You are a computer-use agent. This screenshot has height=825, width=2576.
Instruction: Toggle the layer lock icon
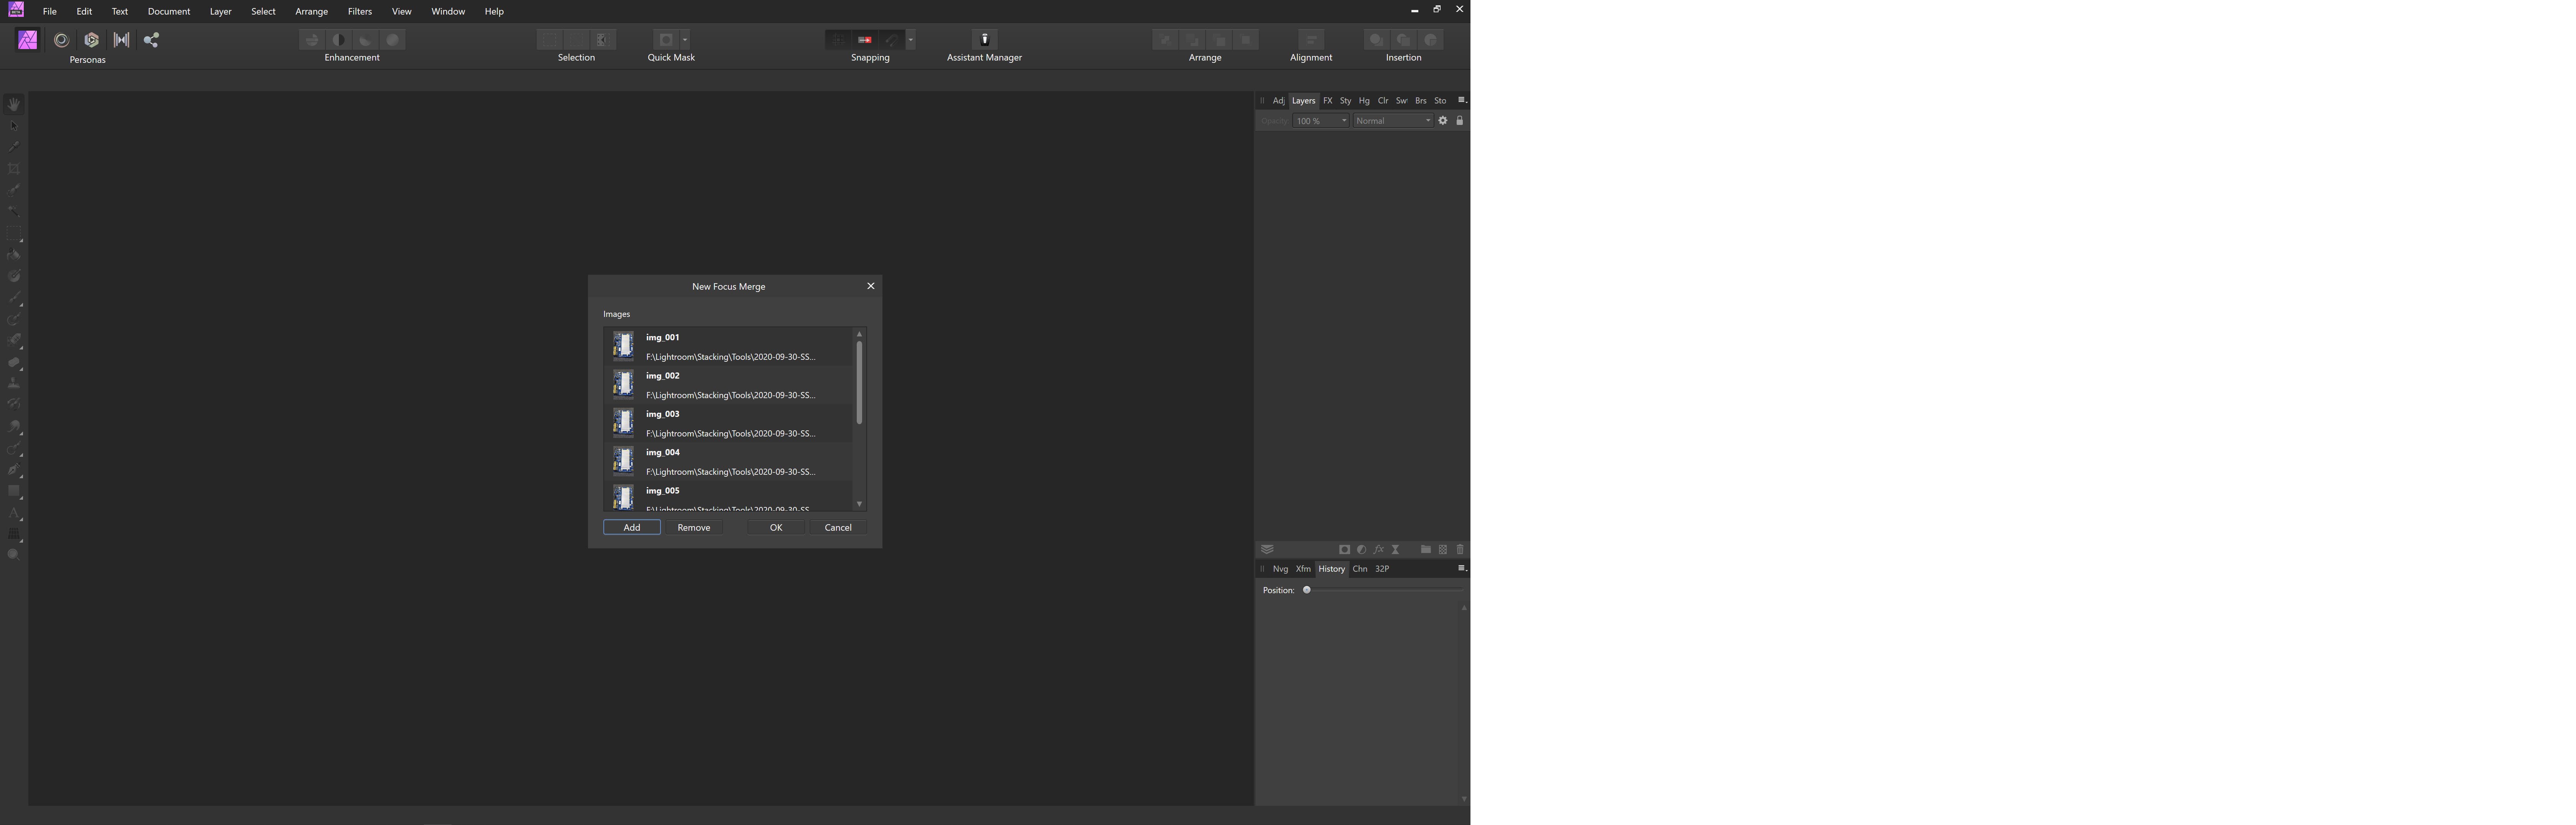tap(1460, 121)
